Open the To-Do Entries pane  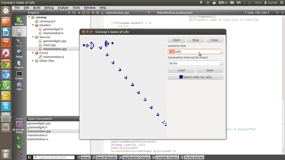coord(192,157)
